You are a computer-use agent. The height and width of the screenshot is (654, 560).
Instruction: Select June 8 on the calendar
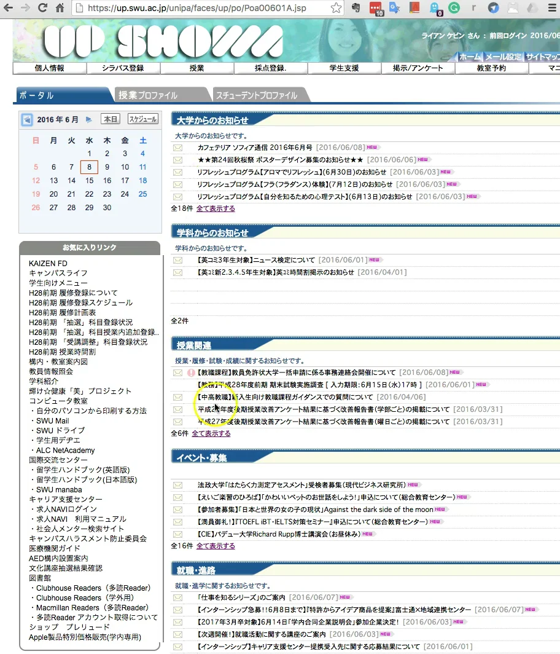click(x=89, y=167)
